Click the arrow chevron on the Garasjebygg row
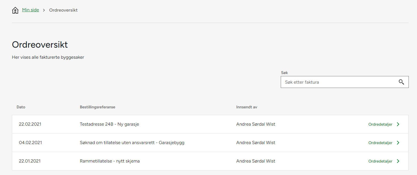The height and width of the screenshot is (175, 417). 398,143
